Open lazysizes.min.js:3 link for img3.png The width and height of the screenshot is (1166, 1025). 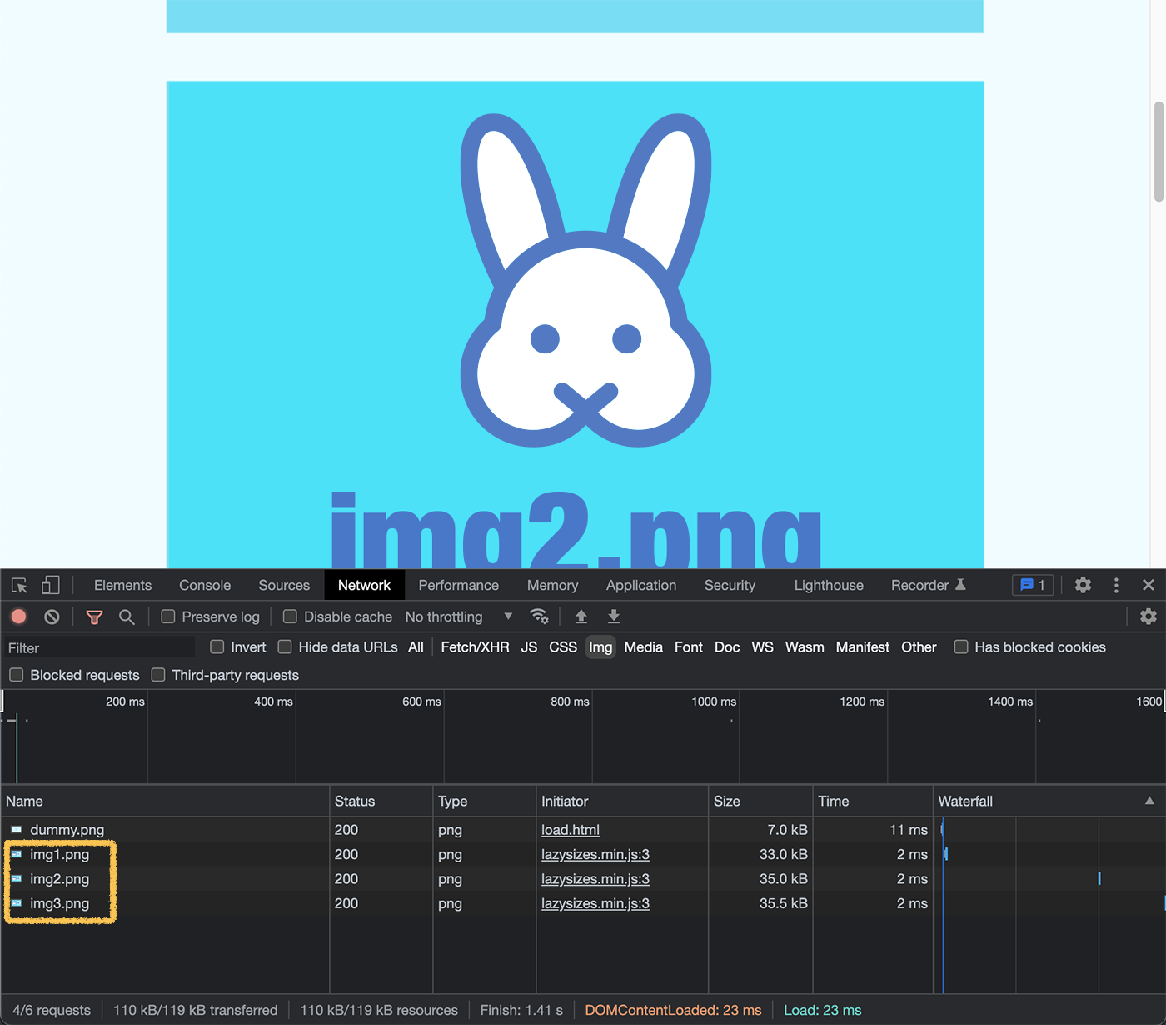[x=595, y=903]
